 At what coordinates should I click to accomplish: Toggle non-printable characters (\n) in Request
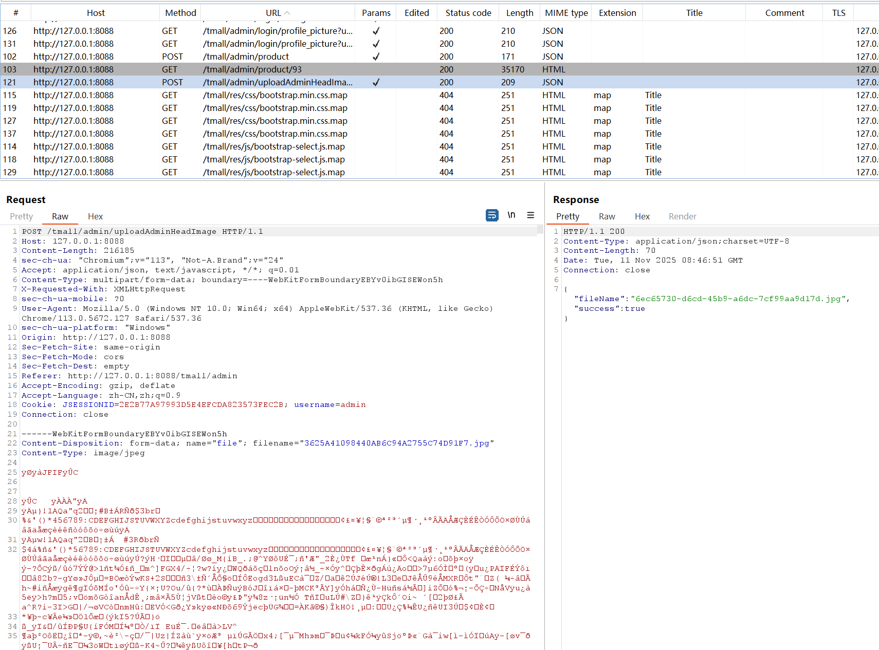click(x=511, y=215)
